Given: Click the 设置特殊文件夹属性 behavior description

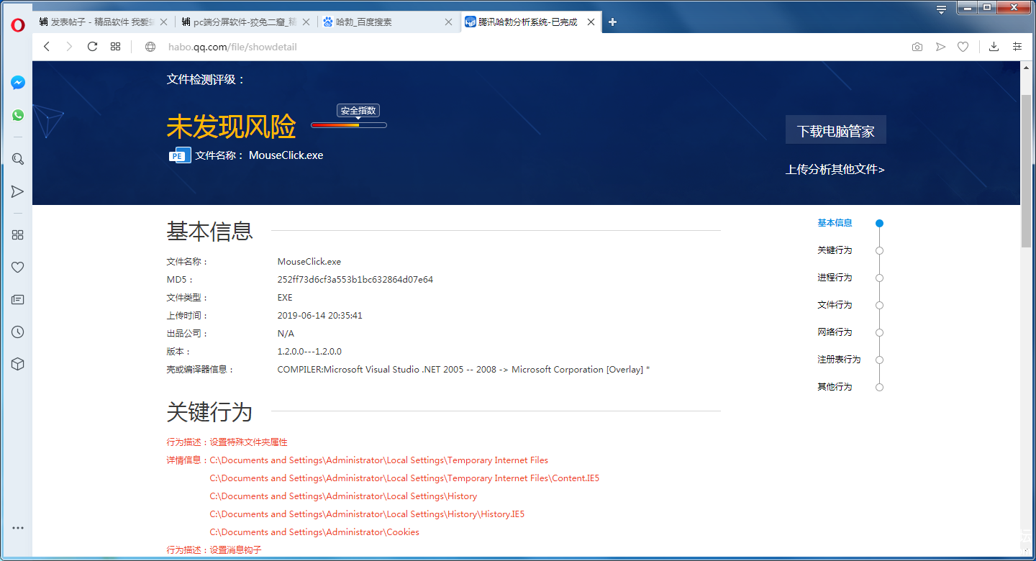Looking at the screenshot, I should click(x=248, y=442).
